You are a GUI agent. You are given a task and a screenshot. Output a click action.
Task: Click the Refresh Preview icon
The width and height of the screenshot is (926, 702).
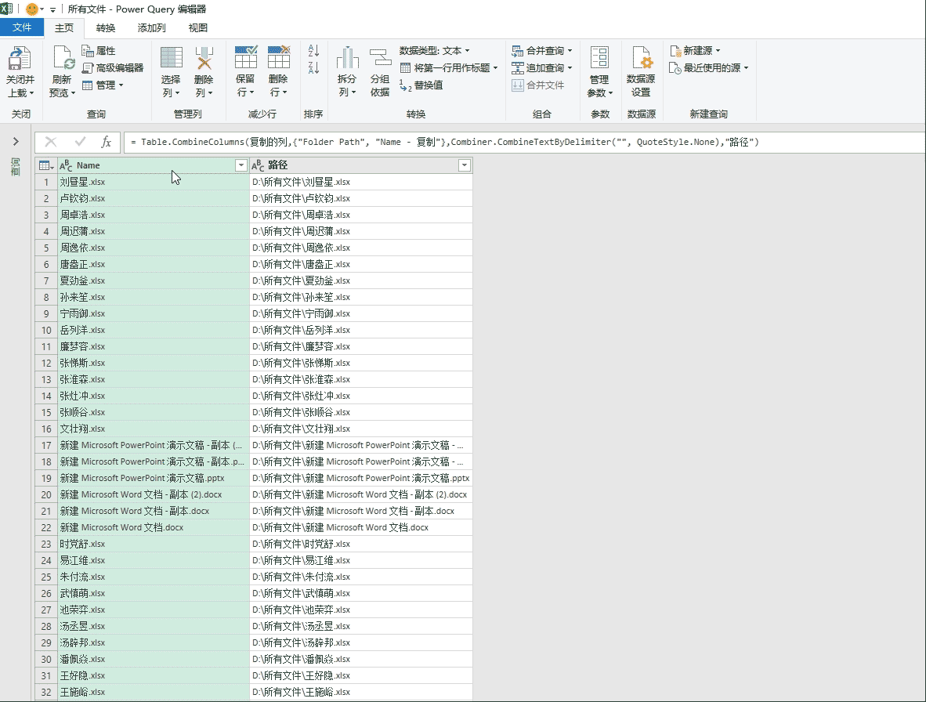[x=63, y=59]
